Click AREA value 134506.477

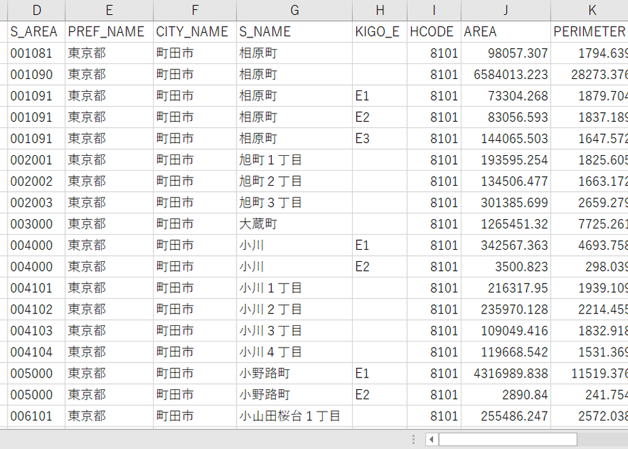[x=506, y=181]
